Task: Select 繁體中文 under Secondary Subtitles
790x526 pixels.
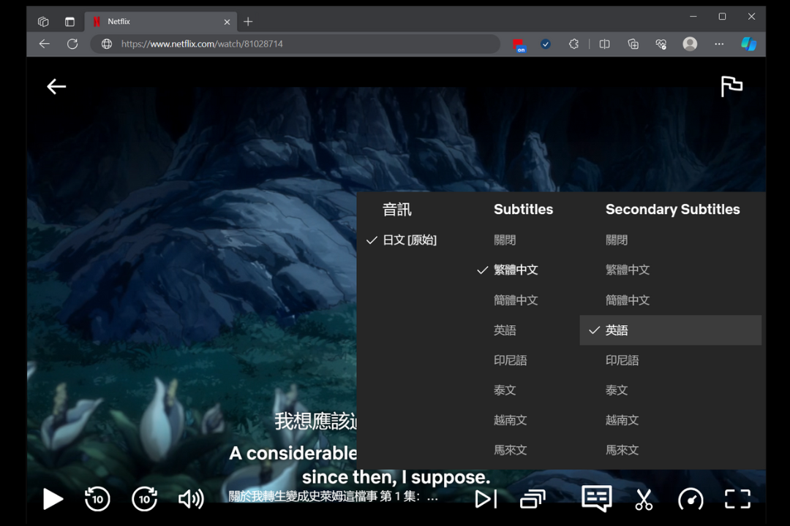Action: pos(628,270)
